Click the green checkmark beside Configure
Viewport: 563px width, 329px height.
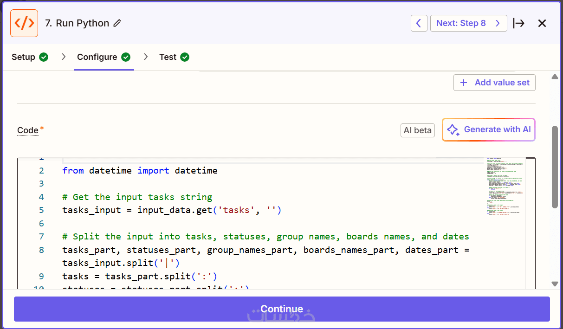coord(126,57)
